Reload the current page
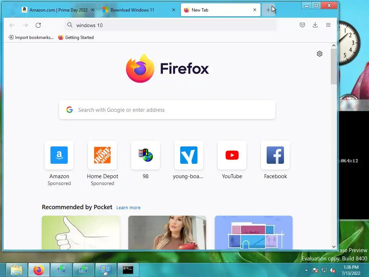369x277 pixels. coord(38,25)
